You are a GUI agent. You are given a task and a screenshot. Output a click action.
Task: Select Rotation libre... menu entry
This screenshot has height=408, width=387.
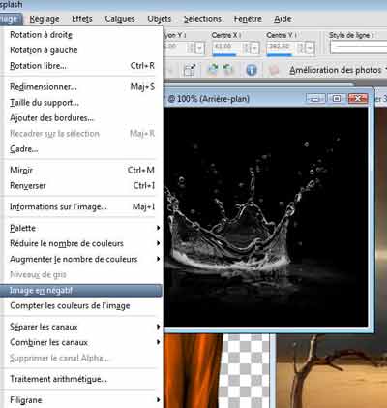coord(81,66)
